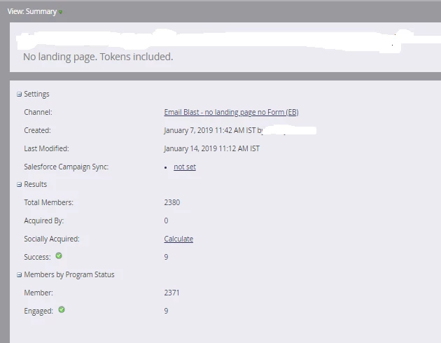441x343 pixels.
Task: Click the Total Members: label
Action: [49, 202]
